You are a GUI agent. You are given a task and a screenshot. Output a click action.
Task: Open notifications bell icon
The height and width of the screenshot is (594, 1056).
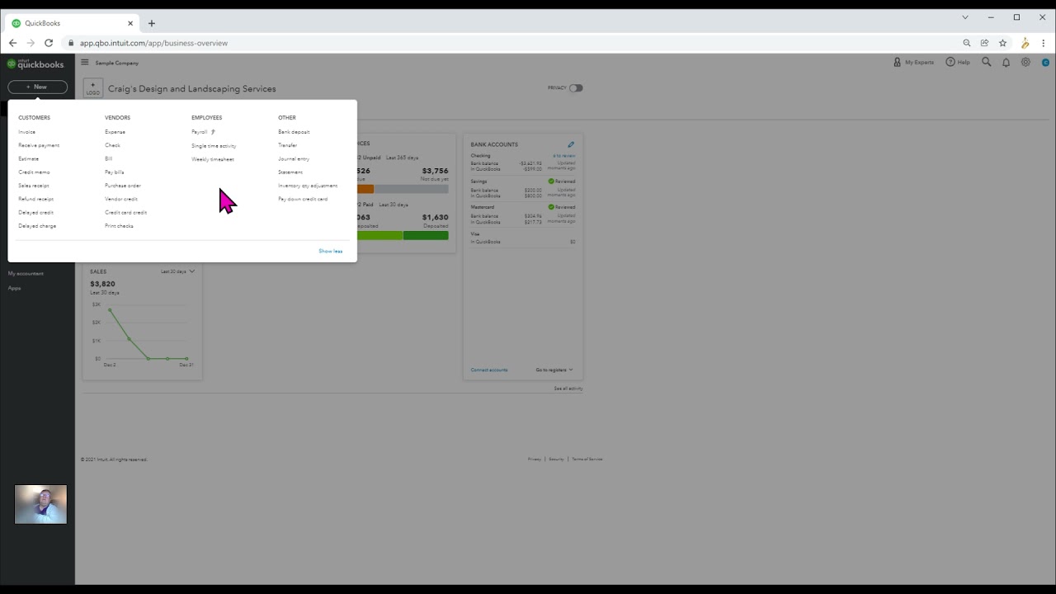coord(1006,62)
